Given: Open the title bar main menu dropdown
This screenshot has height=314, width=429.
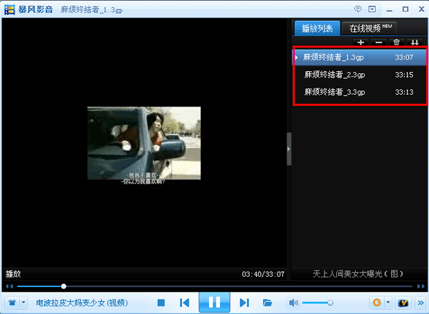Looking at the screenshot, I should (x=373, y=9).
